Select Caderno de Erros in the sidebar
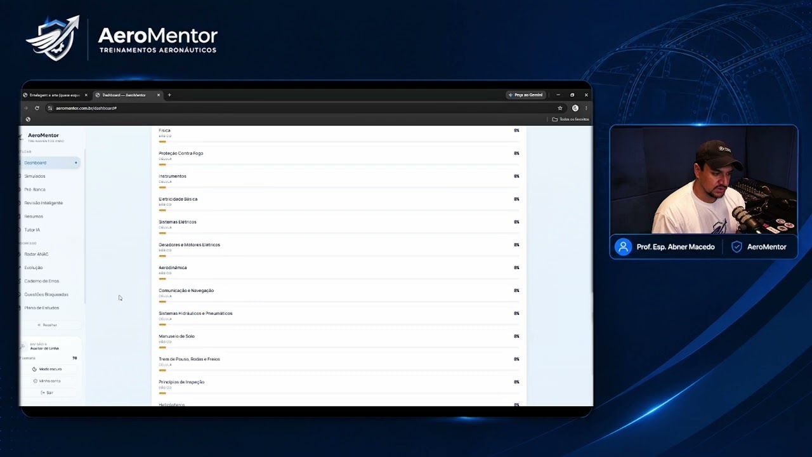The width and height of the screenshot is (812, 457). coord(41,281)
